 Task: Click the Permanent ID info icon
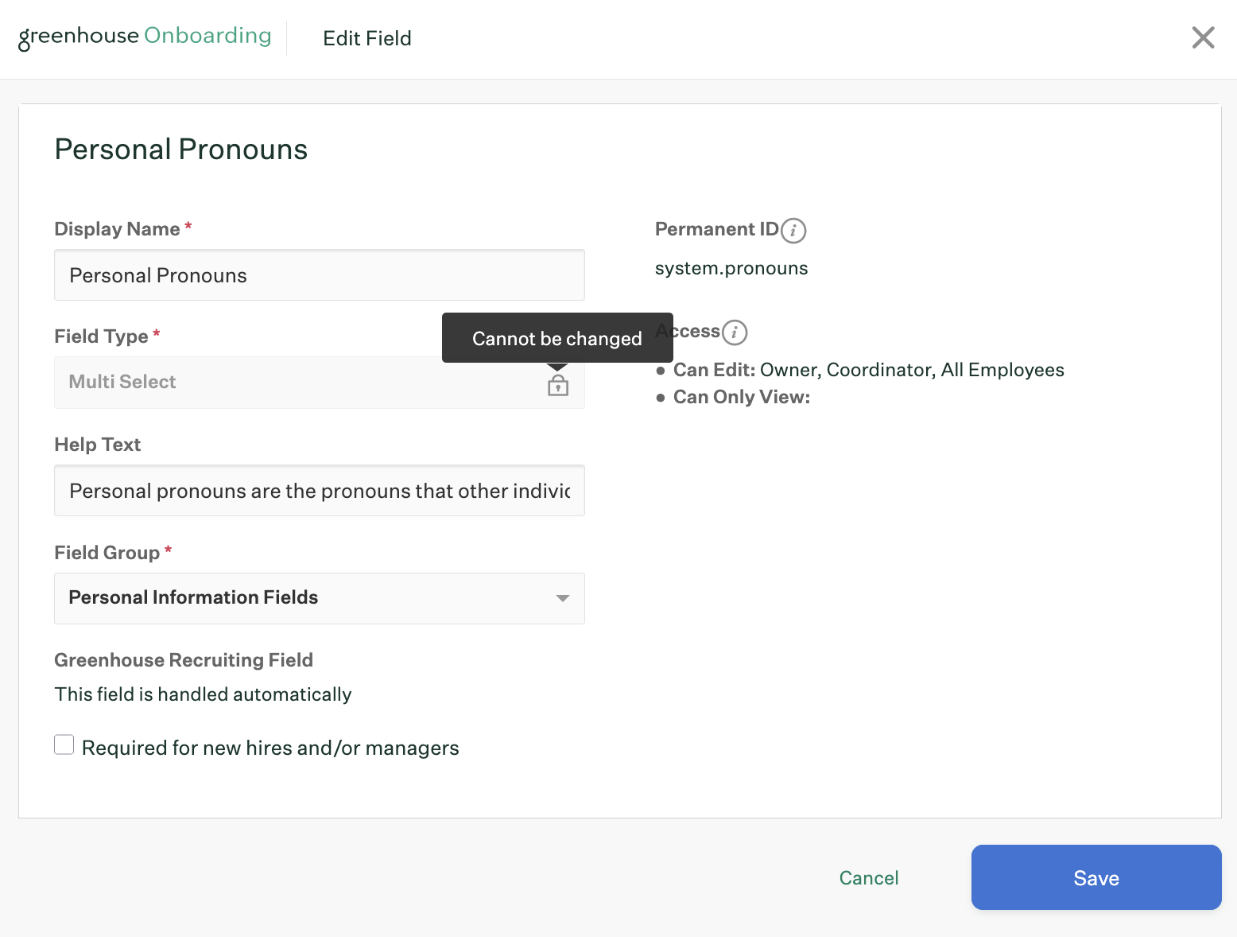[793, 231]
